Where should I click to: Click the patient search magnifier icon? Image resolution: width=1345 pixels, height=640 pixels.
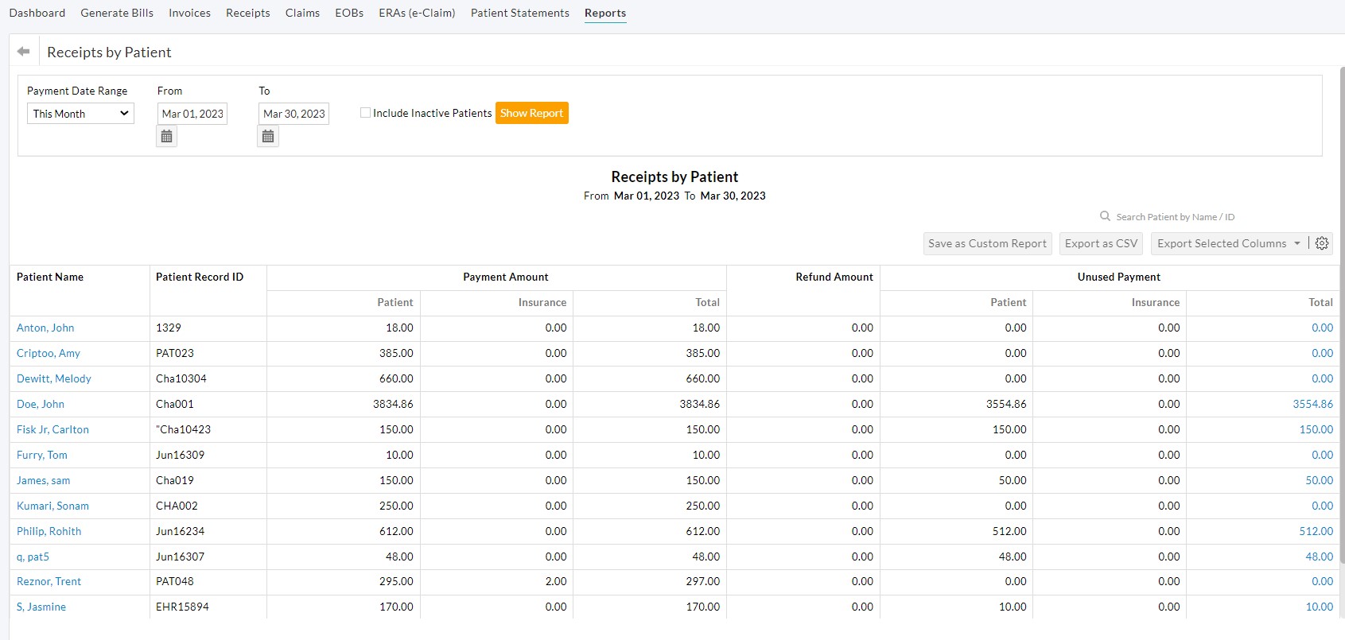coord(1105,216)
